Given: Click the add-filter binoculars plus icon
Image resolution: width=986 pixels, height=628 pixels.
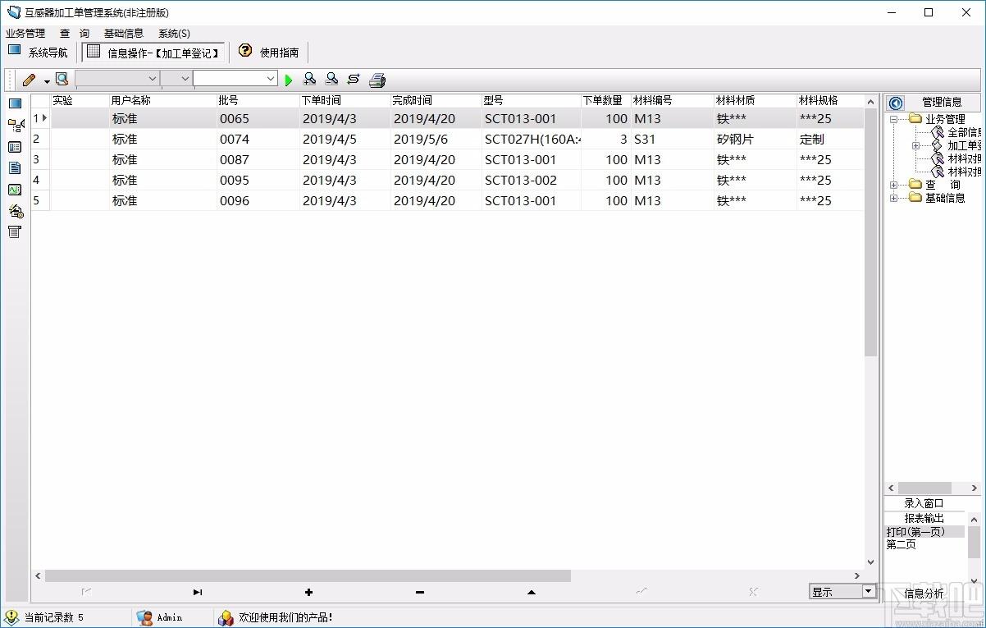Looking at the screenshot, I should 309,79.
